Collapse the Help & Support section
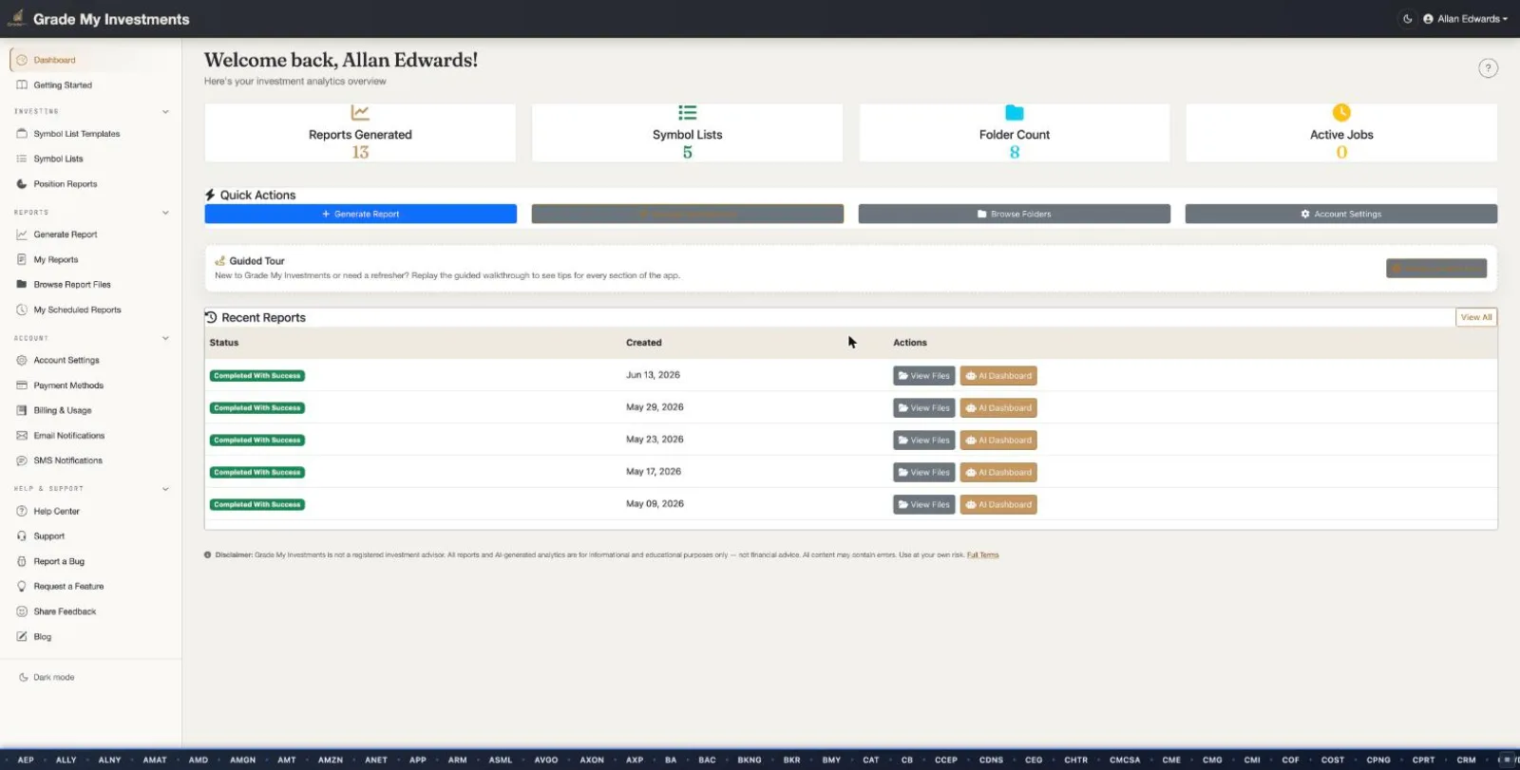The image size is (1520, 770). (x=165, y=489)
